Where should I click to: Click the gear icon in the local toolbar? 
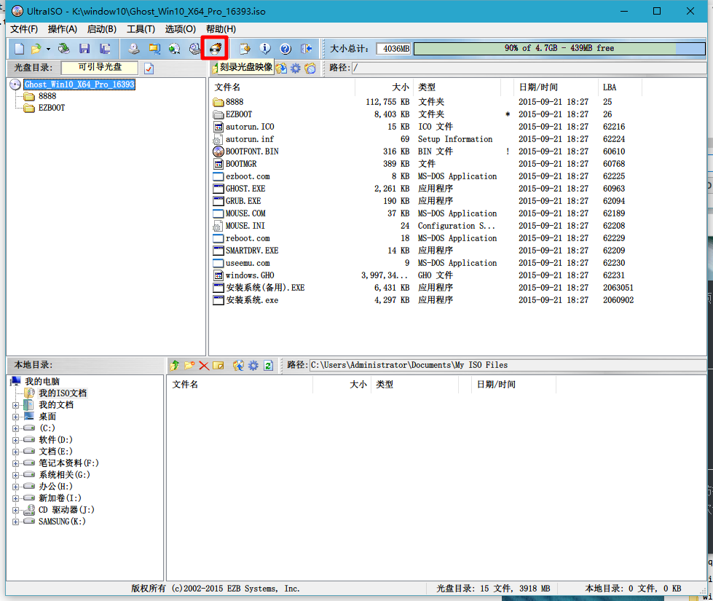[x=253, y=365]
